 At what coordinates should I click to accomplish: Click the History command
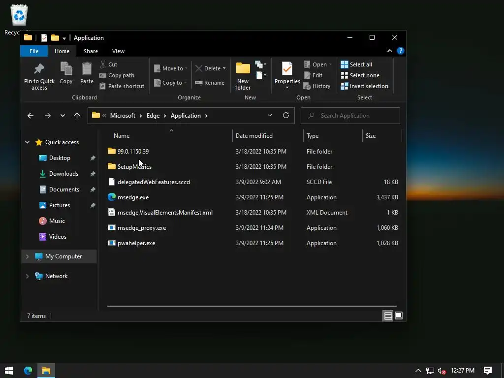317,86
